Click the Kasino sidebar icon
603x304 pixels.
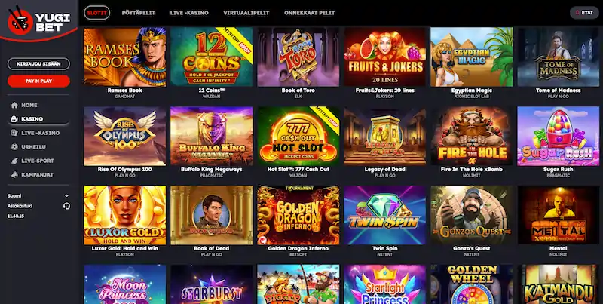[x=14, y=119]
